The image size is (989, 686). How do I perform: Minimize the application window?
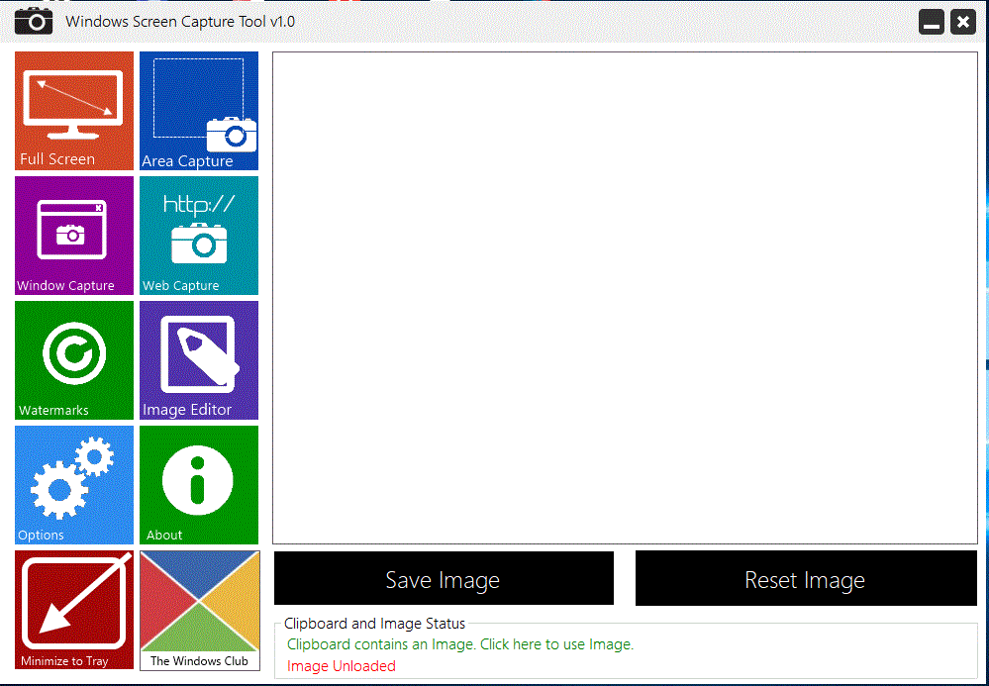point(931,21)
